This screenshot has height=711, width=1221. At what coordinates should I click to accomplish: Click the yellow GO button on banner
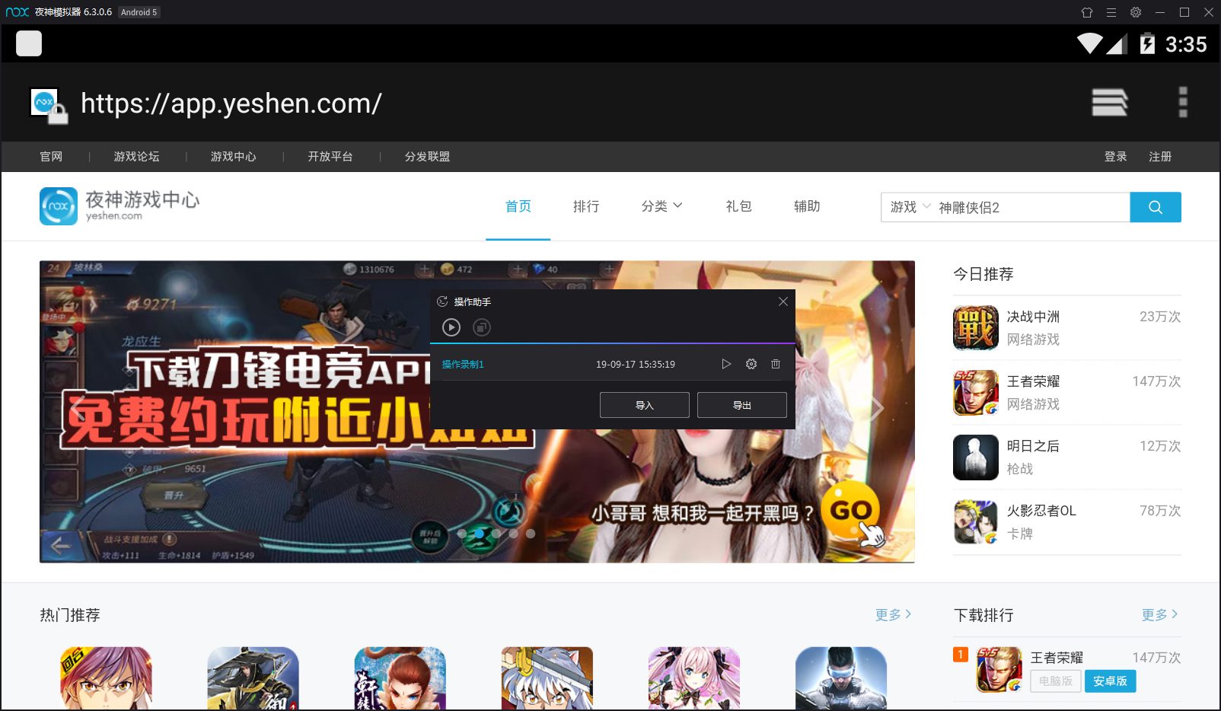point(851,511)
